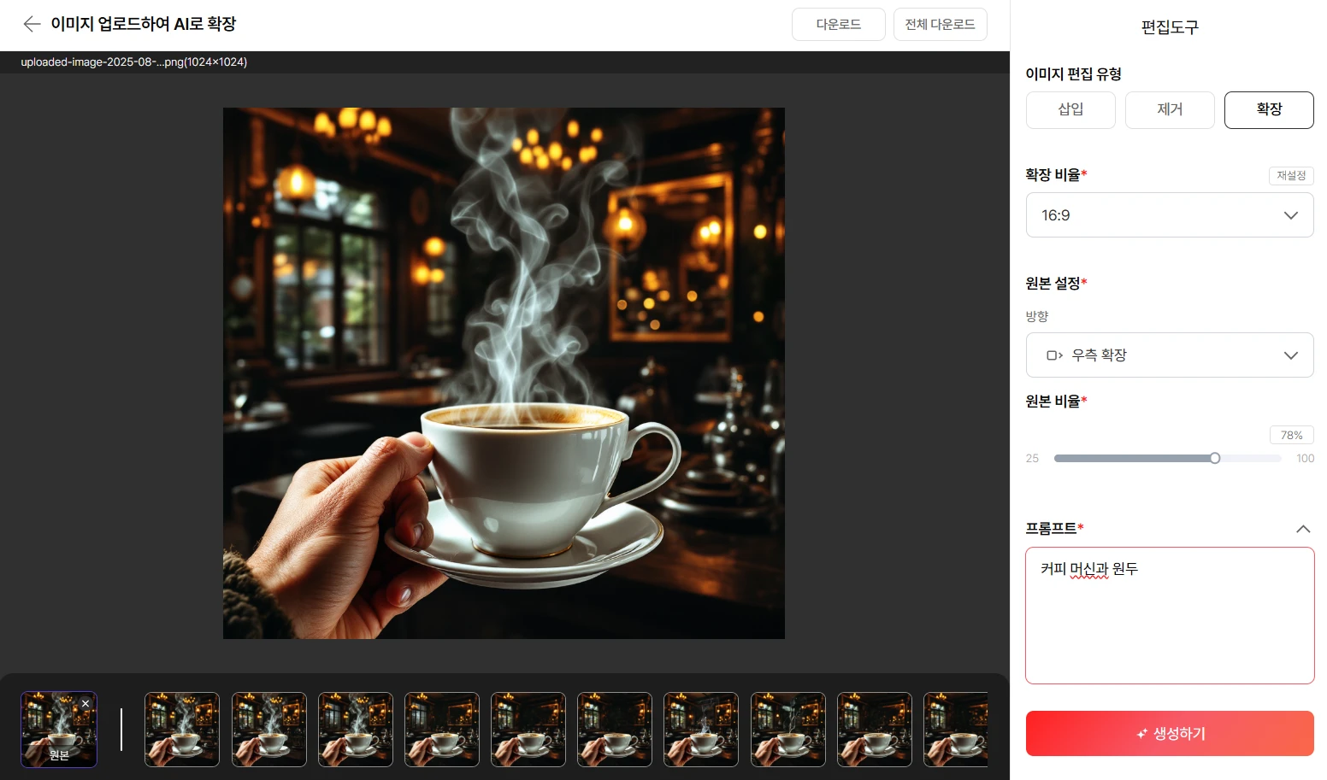
Task: Select the last visible generated thumbnail
Action: click(x=956, y=730)
